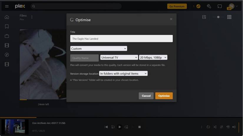
Task: Click the Cancel button
Action: [146, 96]
